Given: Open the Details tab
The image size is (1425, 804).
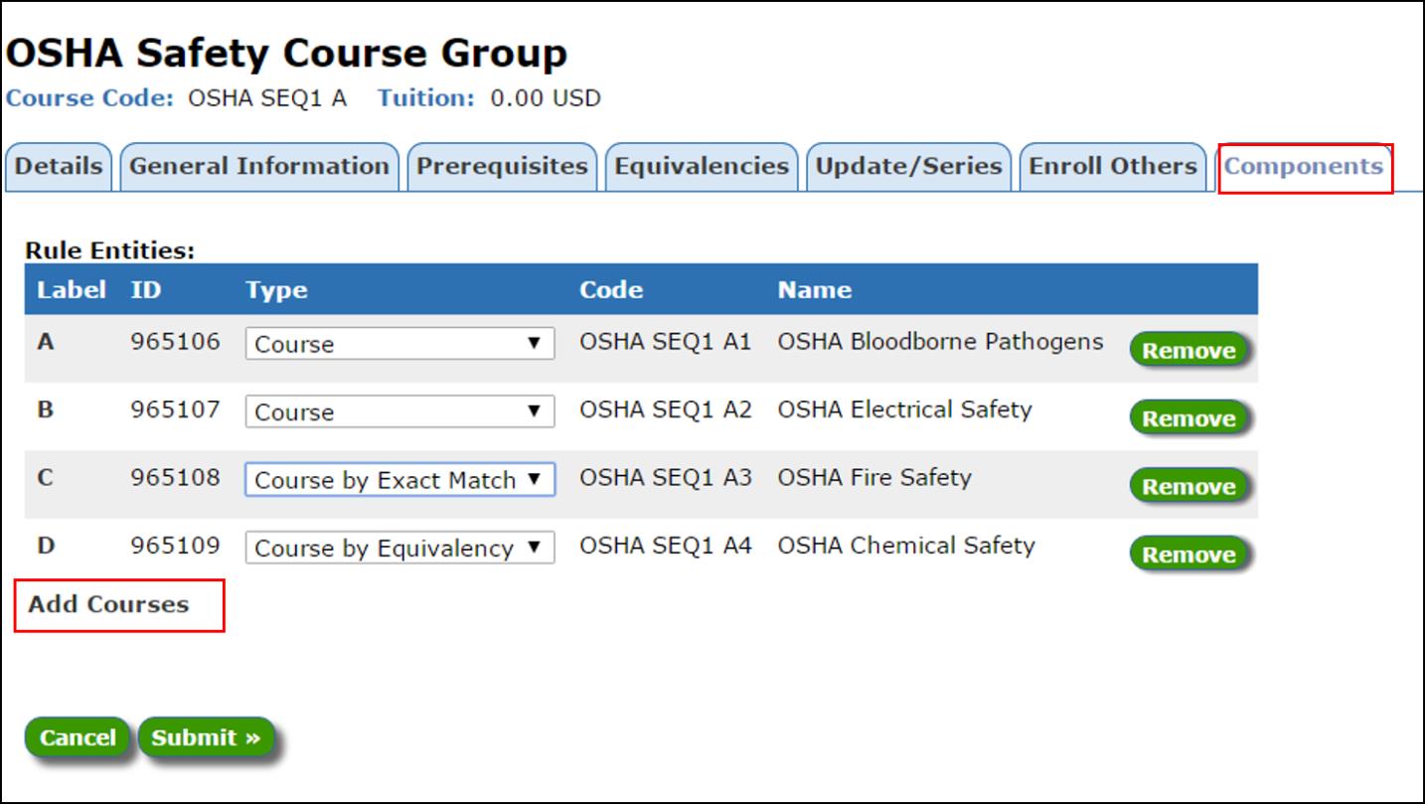Looking at the screenshot, I should point(59,167).
